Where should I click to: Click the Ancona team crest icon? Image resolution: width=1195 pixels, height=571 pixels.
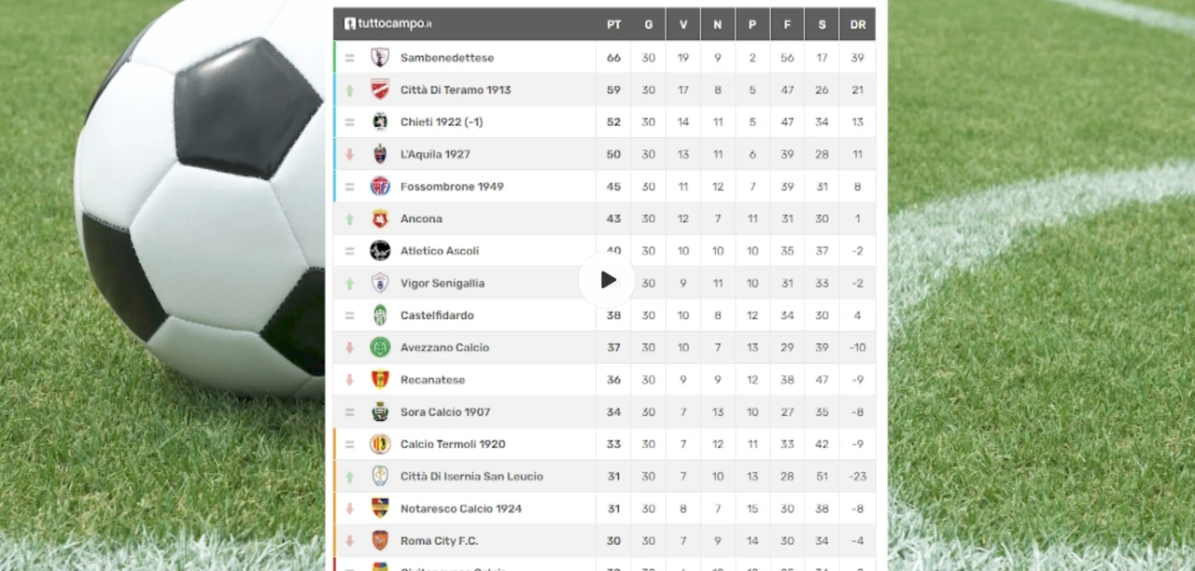tap(380, 218)
